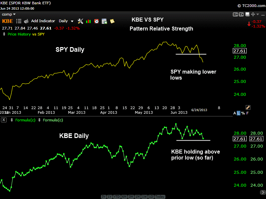The height and width of the screenshot is (199, 266).
Task: Select the 1W time range
Action: pos(144,197)
